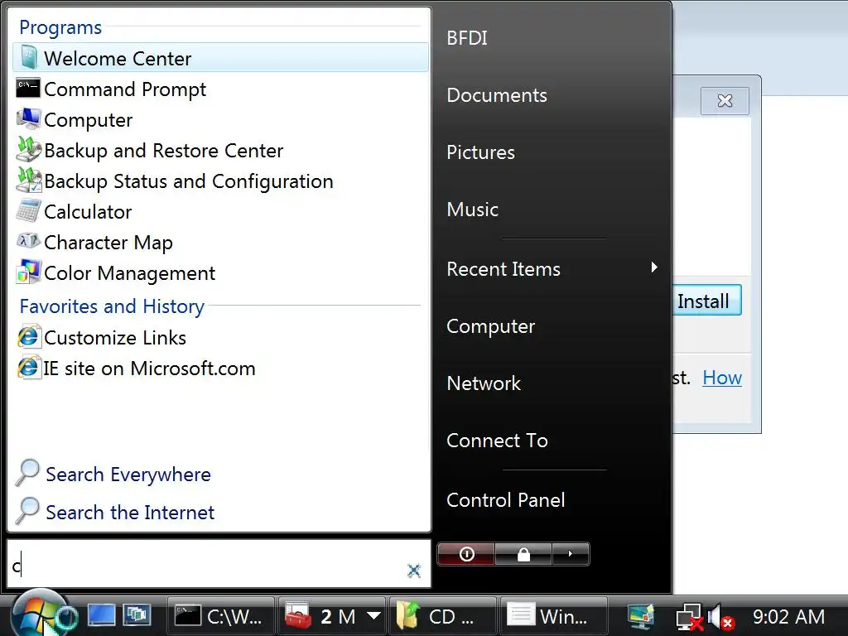
Task: Open Customize Links favorite icon
Action: point(28,337)
